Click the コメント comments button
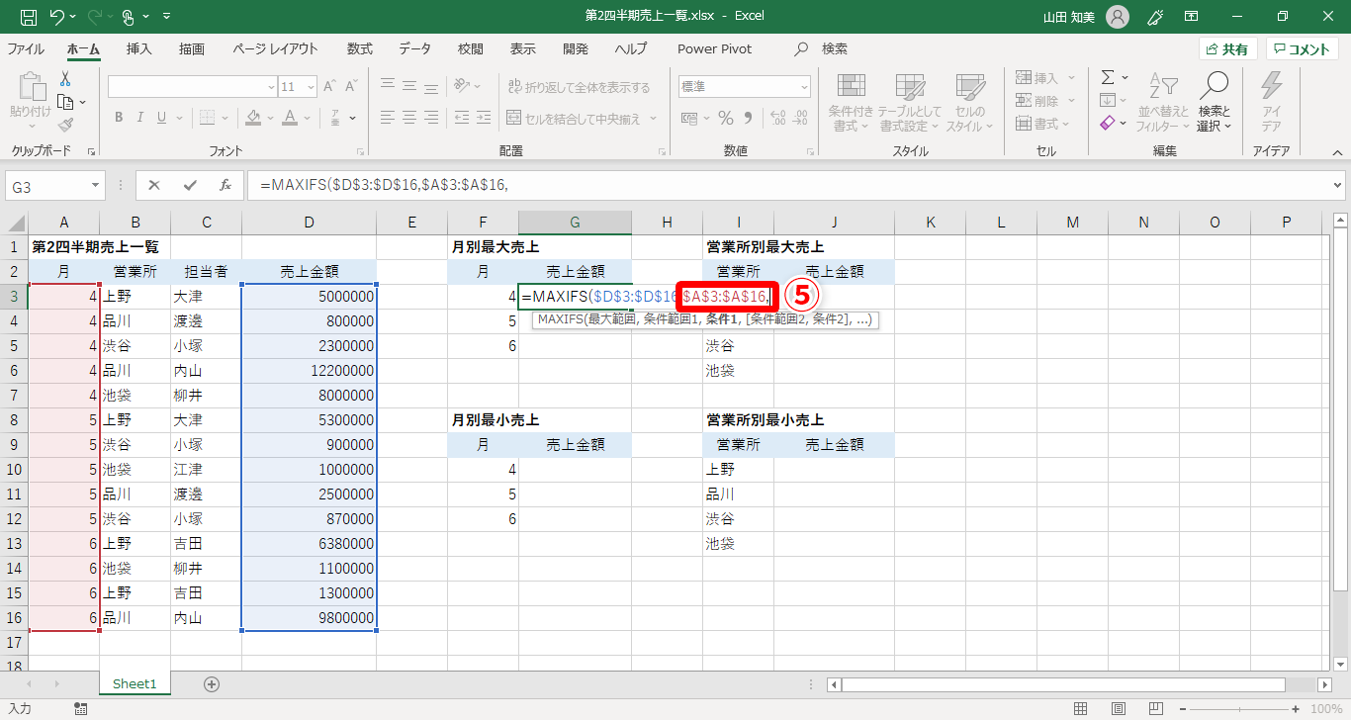Viewport: 1351px width, 720px height. [x=1303, y=49]
